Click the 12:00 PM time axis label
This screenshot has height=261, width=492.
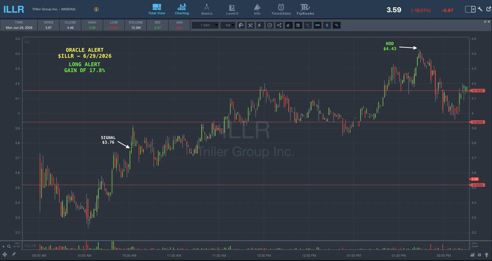pos(263,255)
